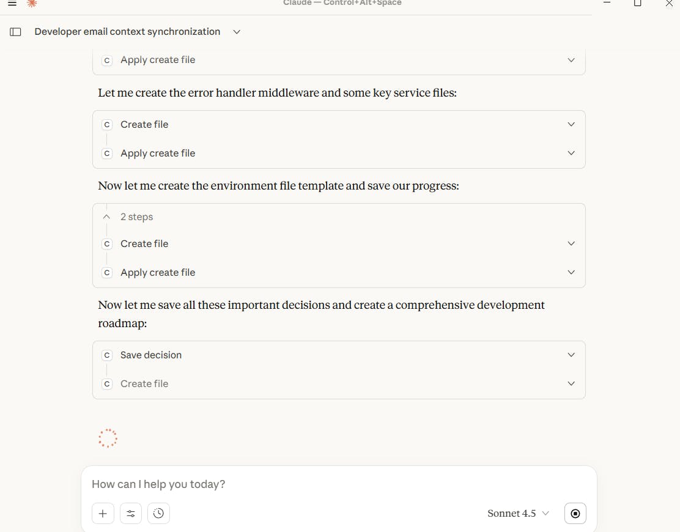This screenshot has height=532, width=680.
Task: Open the chat title dropdown chevron
Action: pos(237,32)
